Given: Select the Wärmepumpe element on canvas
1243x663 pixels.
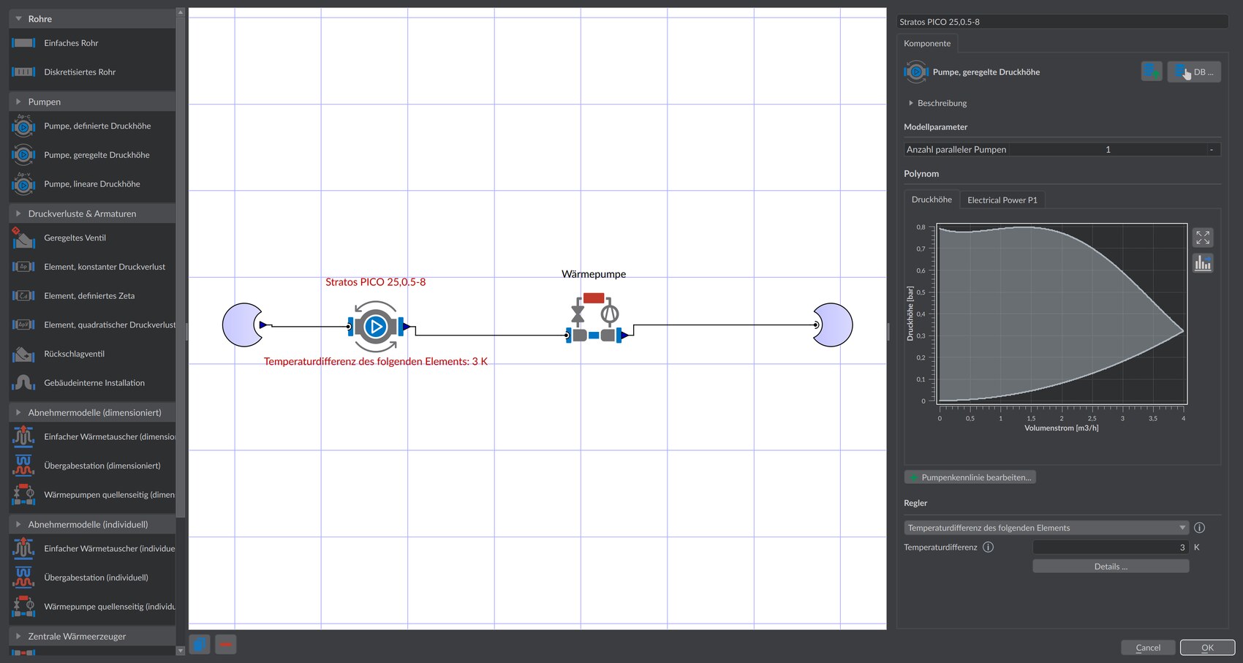Looking at the screenshot, I should (594, 317).
